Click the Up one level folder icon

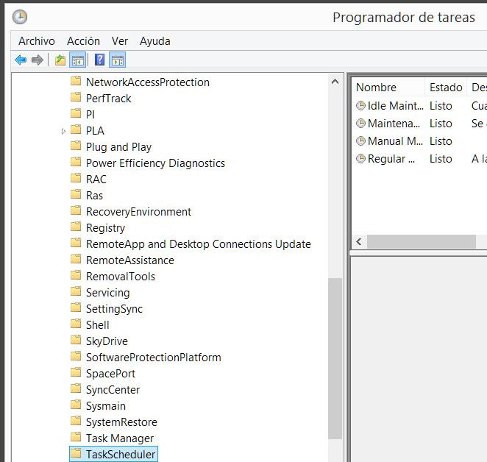click(x=60, y=60)
